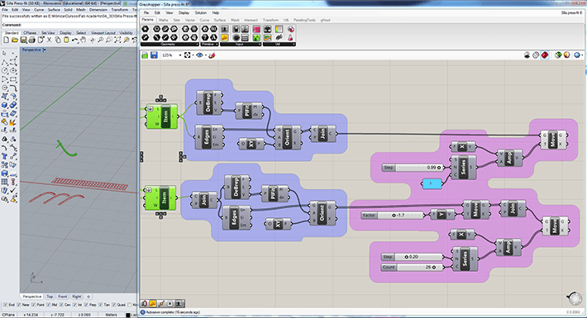Click the Rhino Open folder icon

click(15, 40)
